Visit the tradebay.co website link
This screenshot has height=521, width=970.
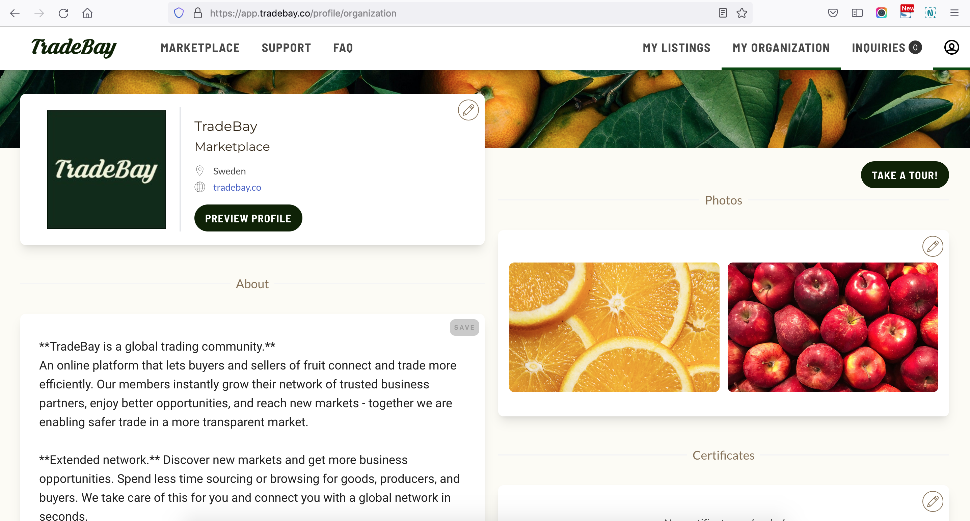click(237, 187)
